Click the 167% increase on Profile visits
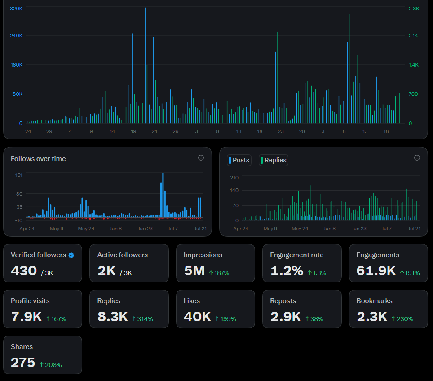 pyautogui.click(x=56, y=319)
